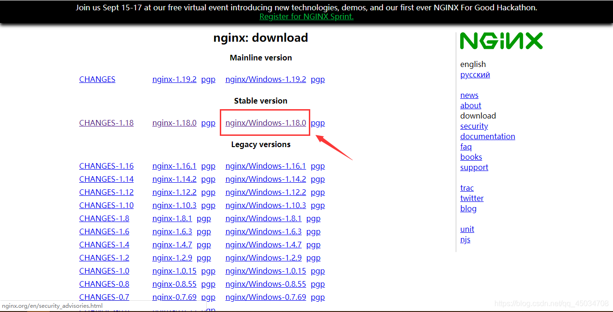The width and height of the screenshot is (613, 312).
Task: Open CHANGES-1.8 link
Action: pyautogui.click(x=104, y=218)
